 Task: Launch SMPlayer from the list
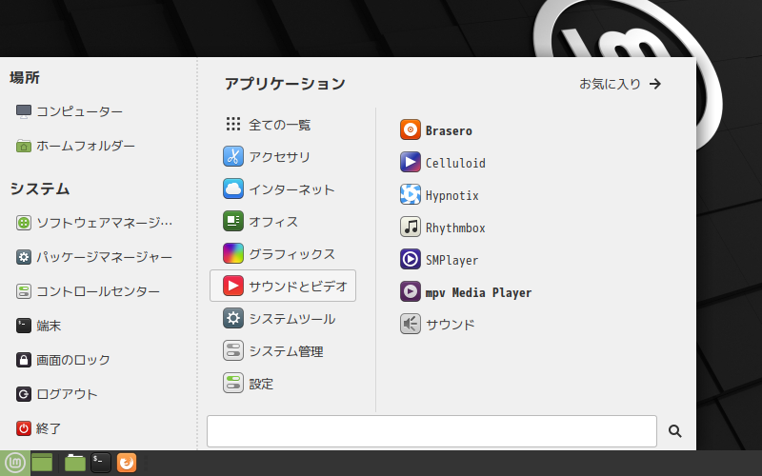(x=439, y=260)
